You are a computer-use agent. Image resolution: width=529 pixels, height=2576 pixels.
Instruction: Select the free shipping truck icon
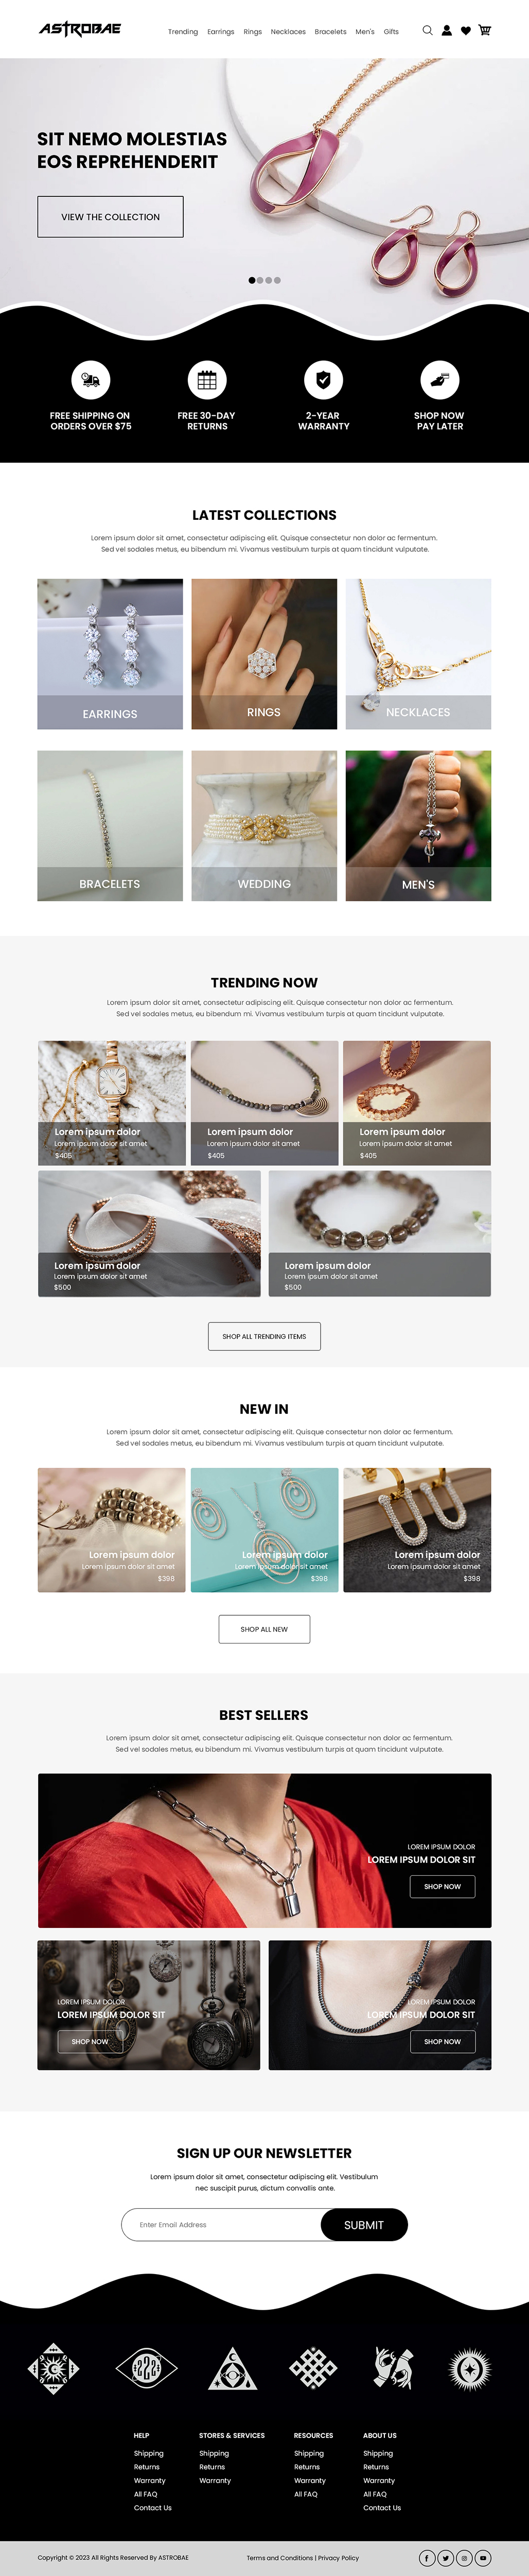pos(91,380)
